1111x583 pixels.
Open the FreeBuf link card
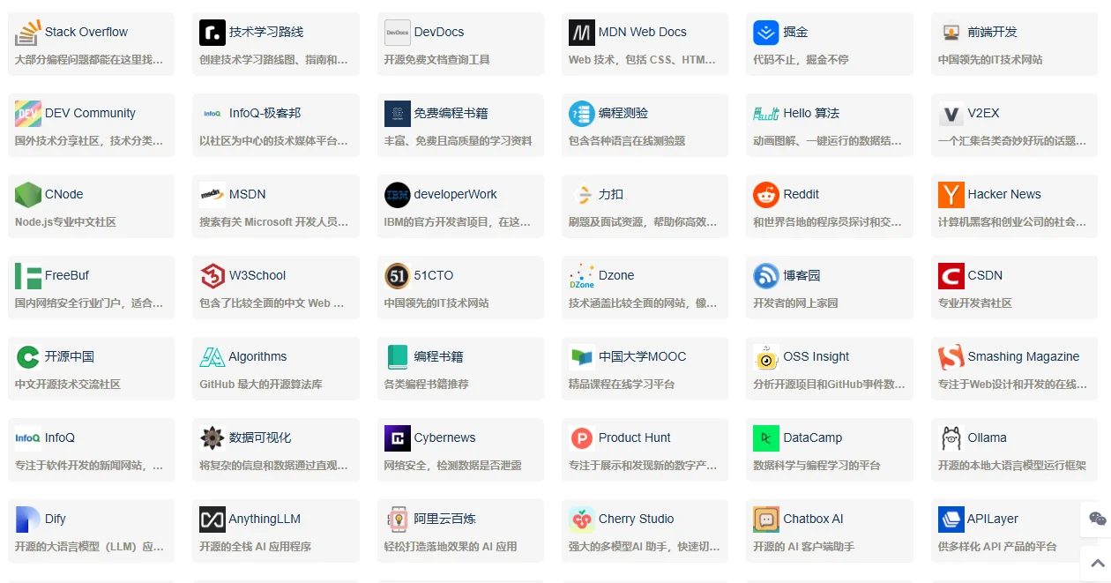point(91,287)
